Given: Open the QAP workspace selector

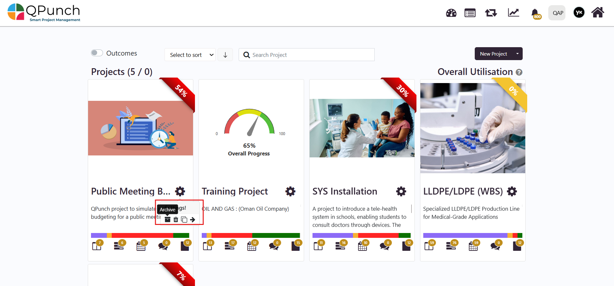Looking at the screenshot, I should pos(557,13).
